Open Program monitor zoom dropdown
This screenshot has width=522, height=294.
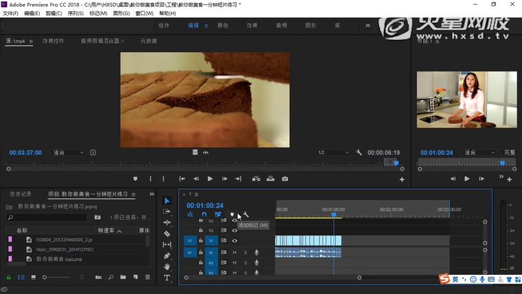pyautogui.click(x=479, y=152)
